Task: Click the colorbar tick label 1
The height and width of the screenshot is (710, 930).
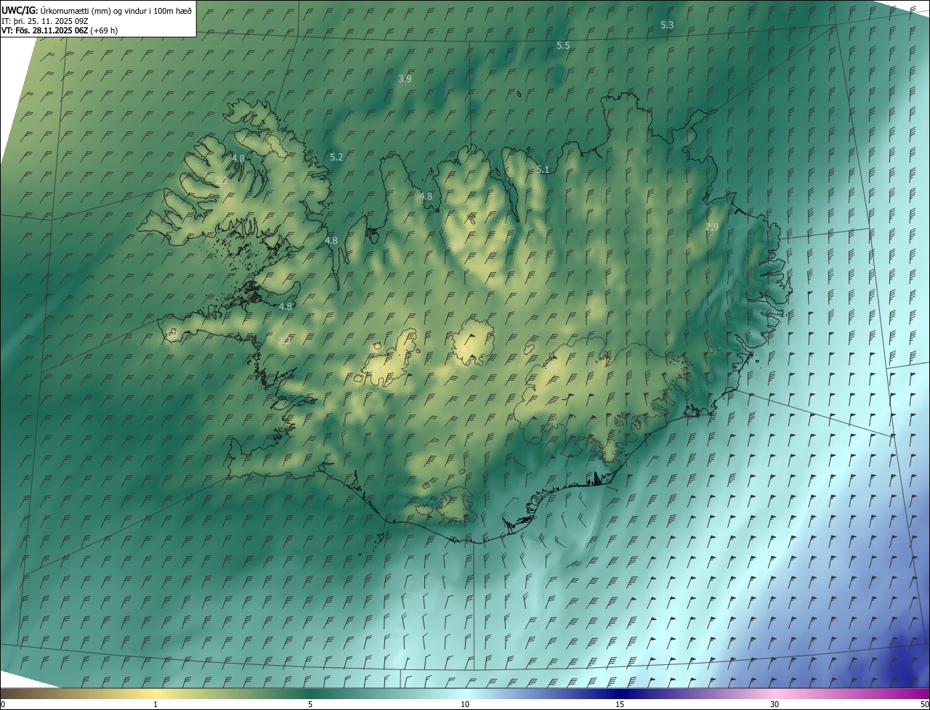Action: 155,704
